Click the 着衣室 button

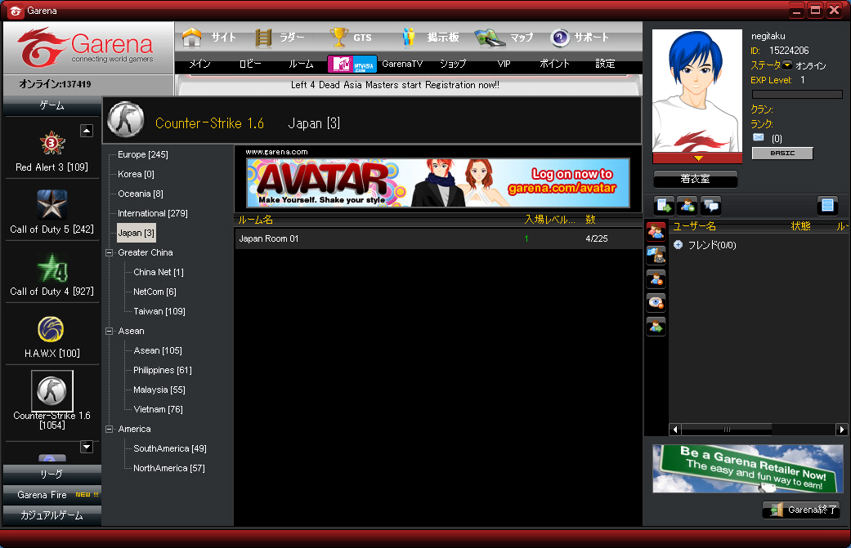[x=695, y=179]
